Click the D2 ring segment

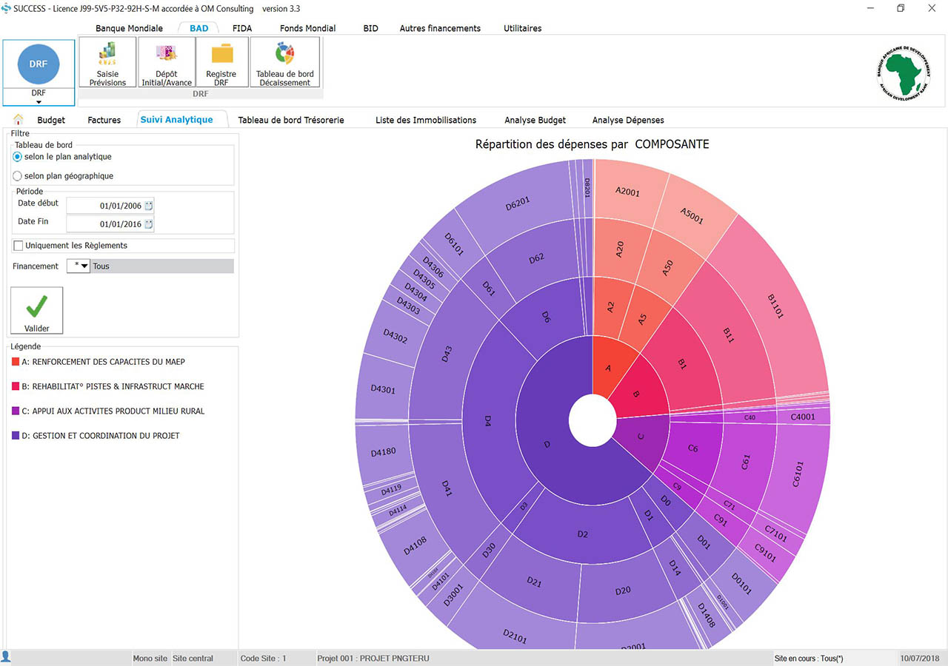[x=583, y=533]
